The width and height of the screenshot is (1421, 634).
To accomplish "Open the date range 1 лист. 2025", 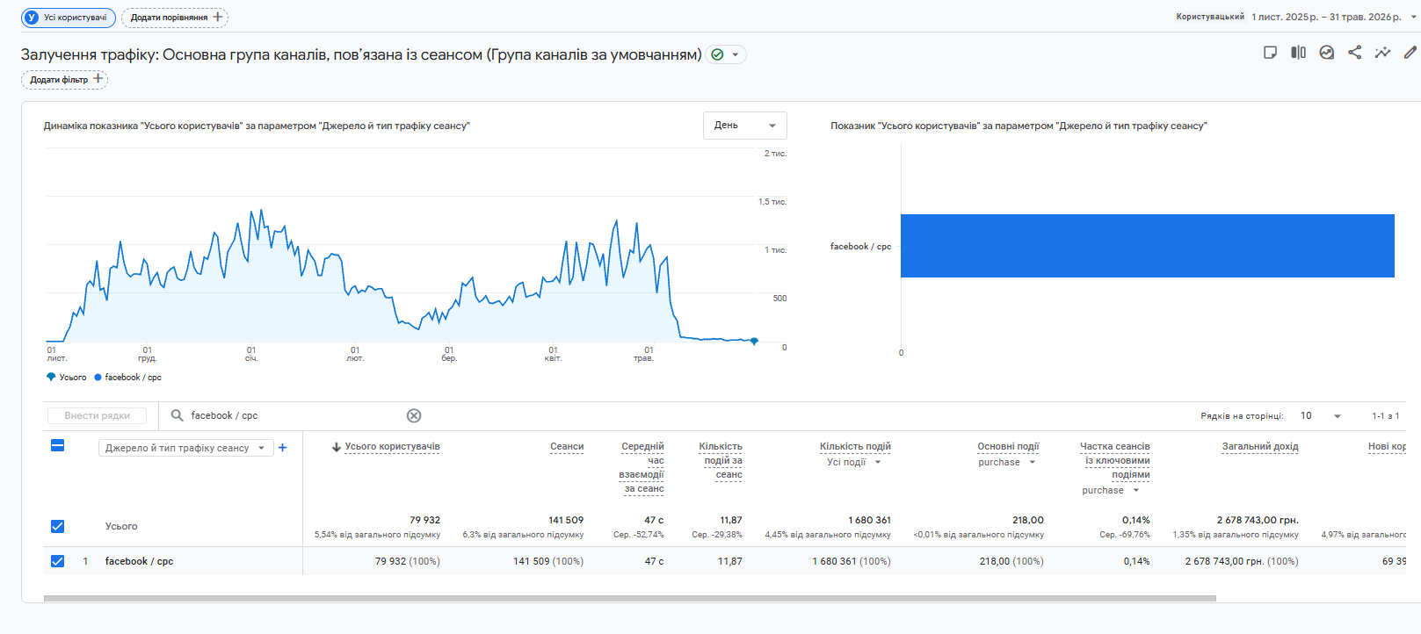I will [x=1326, y=17].
